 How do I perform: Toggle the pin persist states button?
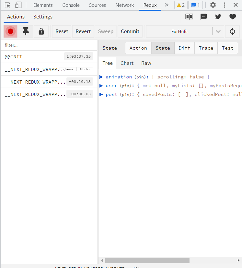(x=26, y=31)
